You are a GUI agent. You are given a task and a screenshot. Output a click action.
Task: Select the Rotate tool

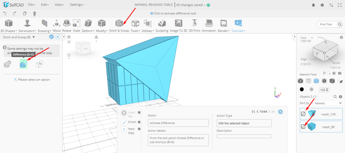67,26
